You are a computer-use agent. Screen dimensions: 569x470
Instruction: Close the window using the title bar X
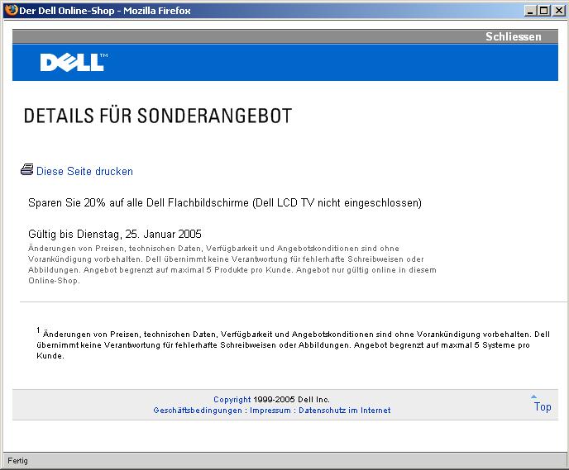[x=557, y=10]
